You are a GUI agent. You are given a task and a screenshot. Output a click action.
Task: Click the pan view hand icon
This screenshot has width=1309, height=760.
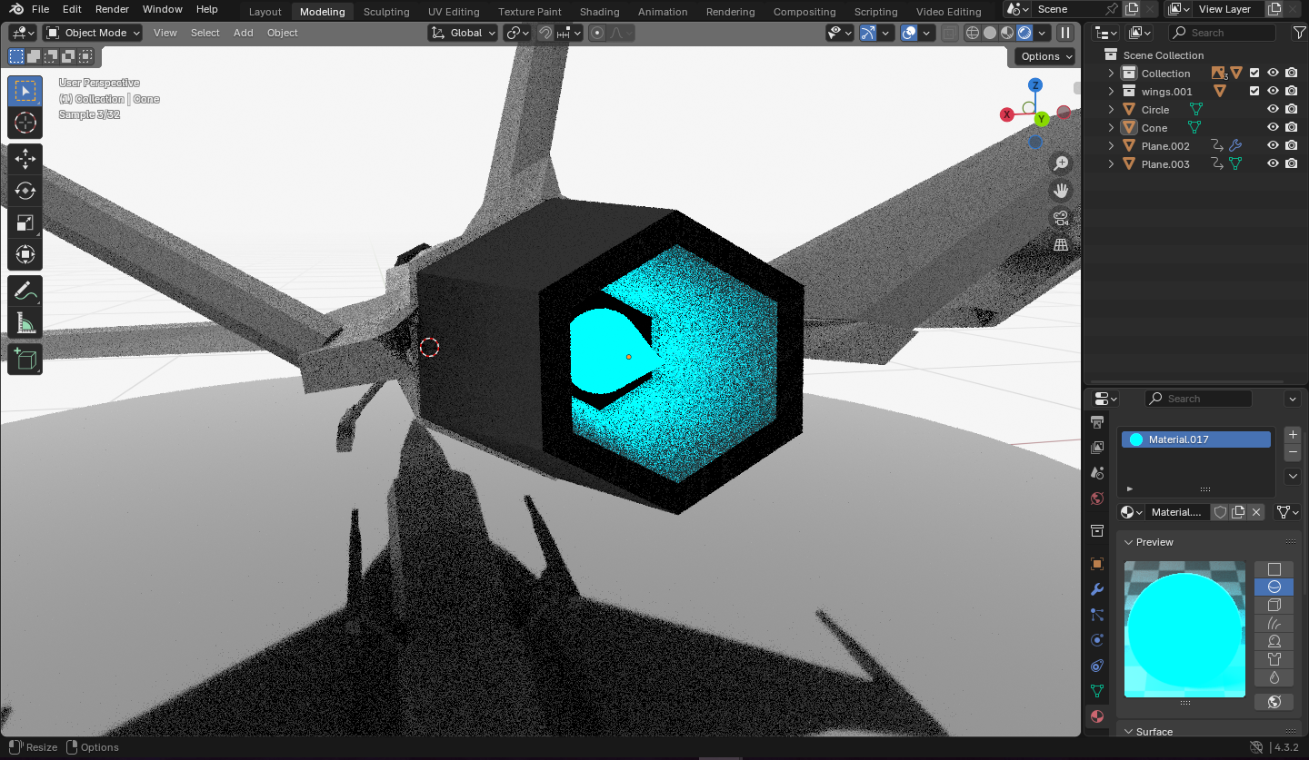[1061, 191]
